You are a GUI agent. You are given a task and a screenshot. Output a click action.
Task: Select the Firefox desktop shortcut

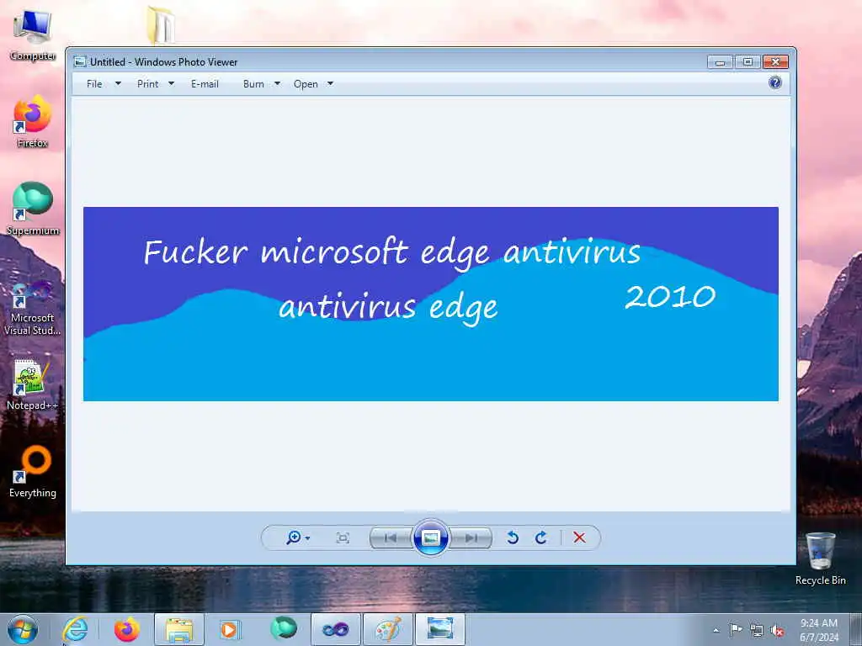click(33, 122)
